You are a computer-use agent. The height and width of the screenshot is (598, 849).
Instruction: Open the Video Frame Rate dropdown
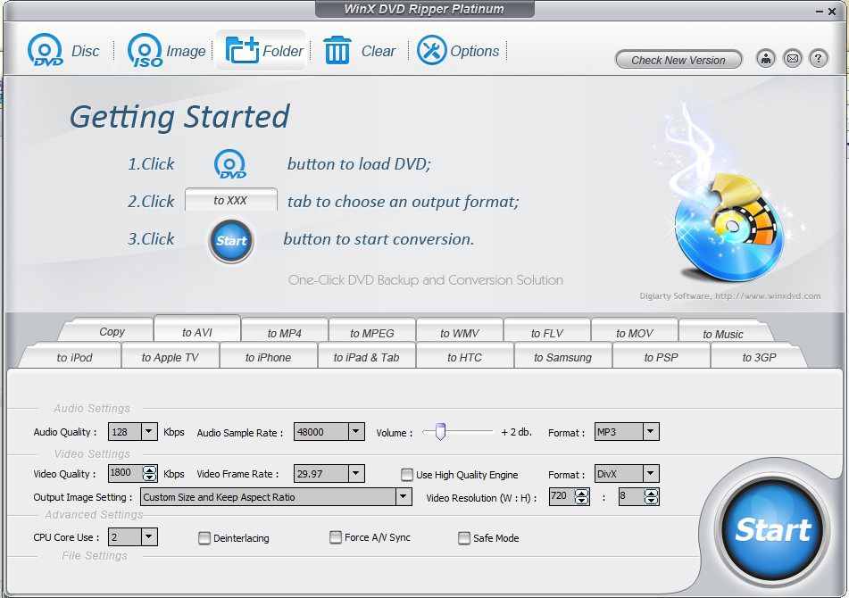(356, 474)
